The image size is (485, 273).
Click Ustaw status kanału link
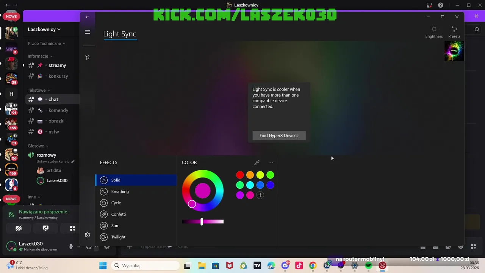click(x=55, y=162)
